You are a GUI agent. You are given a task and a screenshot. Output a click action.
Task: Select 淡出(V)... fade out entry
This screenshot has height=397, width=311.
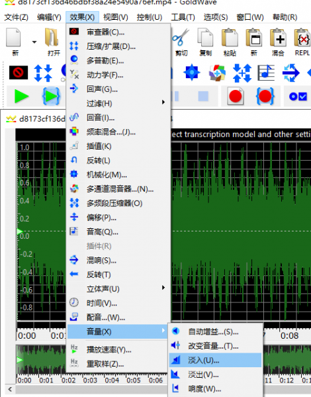[216, 375]
